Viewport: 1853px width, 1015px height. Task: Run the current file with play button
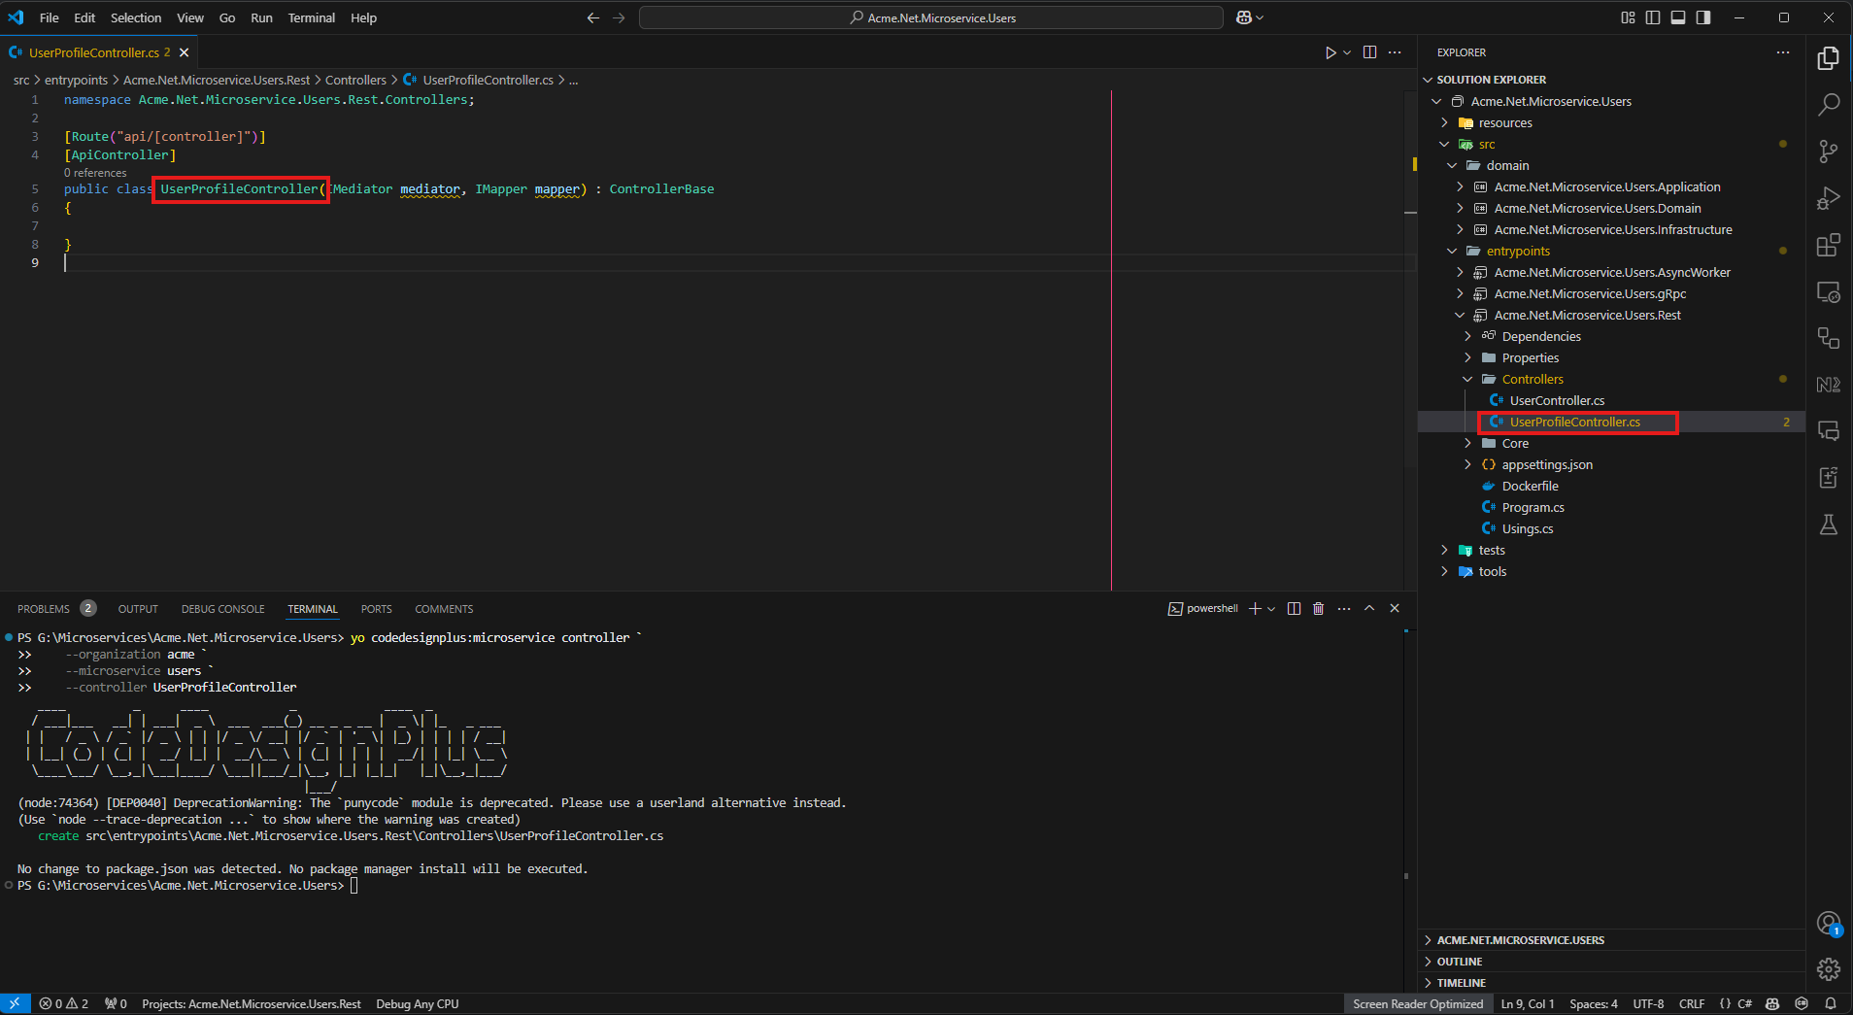click(1331, 52)
